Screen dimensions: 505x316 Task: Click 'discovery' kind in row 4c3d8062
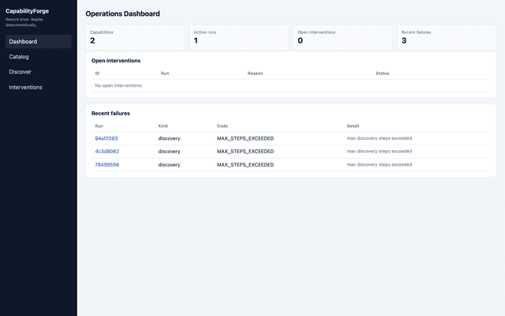(x=169, y=152)
